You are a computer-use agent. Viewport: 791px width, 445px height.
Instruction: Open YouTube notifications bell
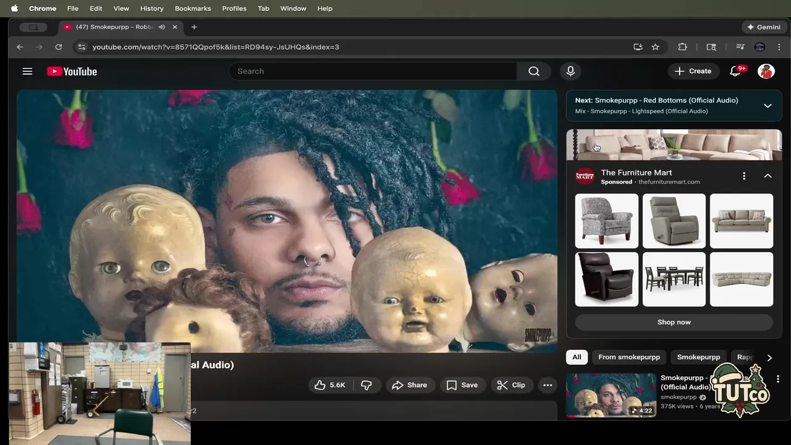tap(735, 71)
